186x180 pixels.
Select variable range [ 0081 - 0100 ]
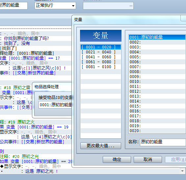coord(101,67)
